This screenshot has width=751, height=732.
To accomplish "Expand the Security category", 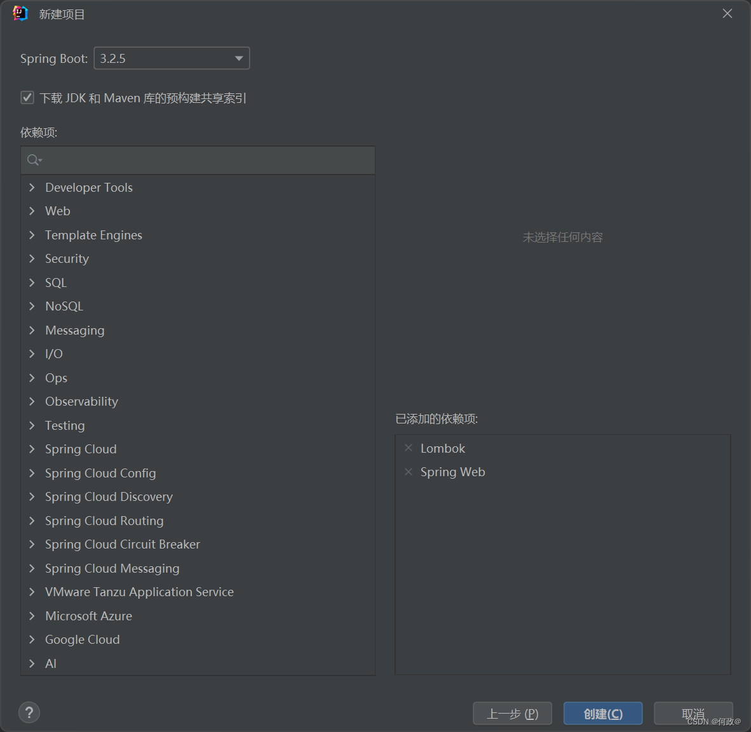I will (x=32, y=258).
